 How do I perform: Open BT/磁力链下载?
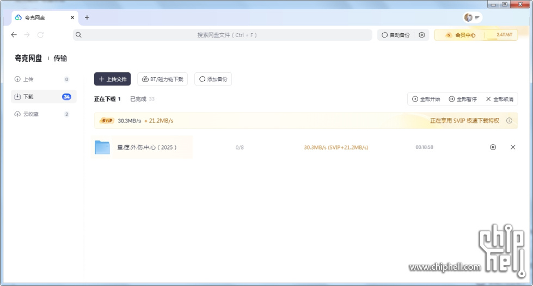coord(162,79)
